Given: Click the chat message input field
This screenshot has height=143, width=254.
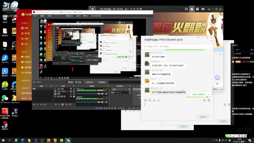Looking at the screenshot, I should (177, 108).
